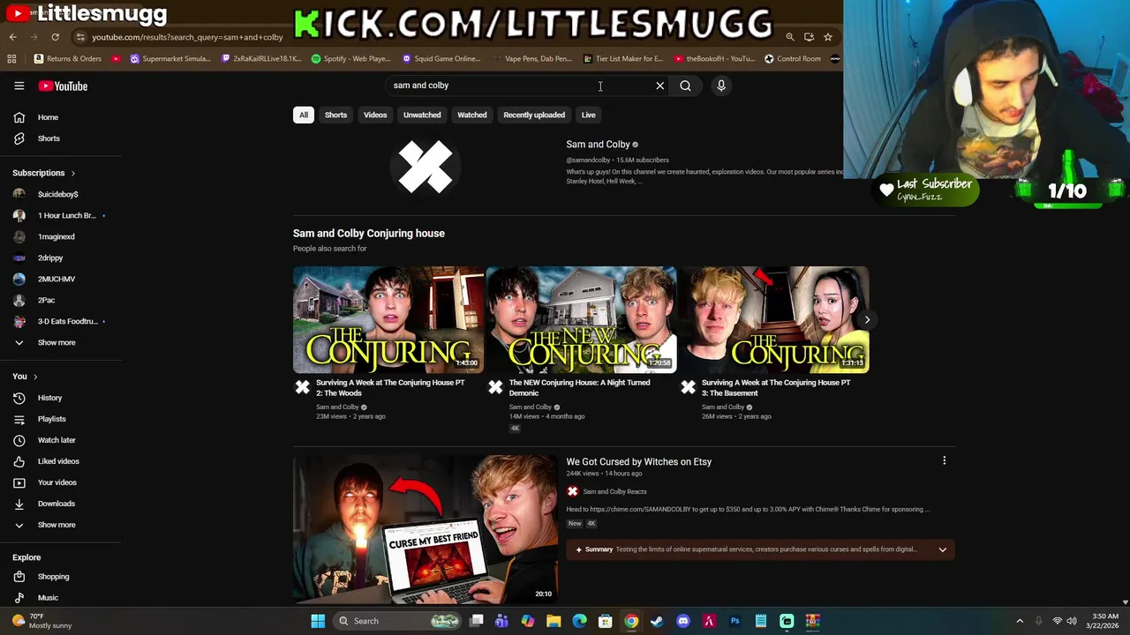The height and width of the screenshot is (635, 1130).
Task: Play 'Conjuring House PT 3: The Basement' thumbnail
Action: tap(774, 319)
